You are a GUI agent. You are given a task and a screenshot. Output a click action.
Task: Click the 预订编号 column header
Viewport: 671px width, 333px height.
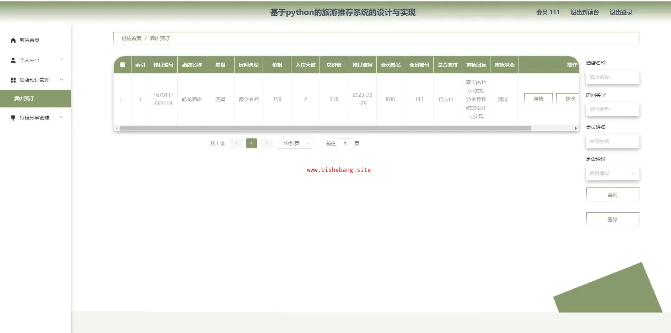pos(163,65)
